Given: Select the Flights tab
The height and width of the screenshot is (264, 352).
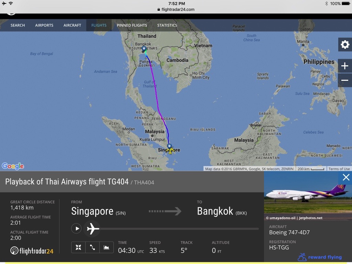Looking at the screenshot, I should (99, 25).
